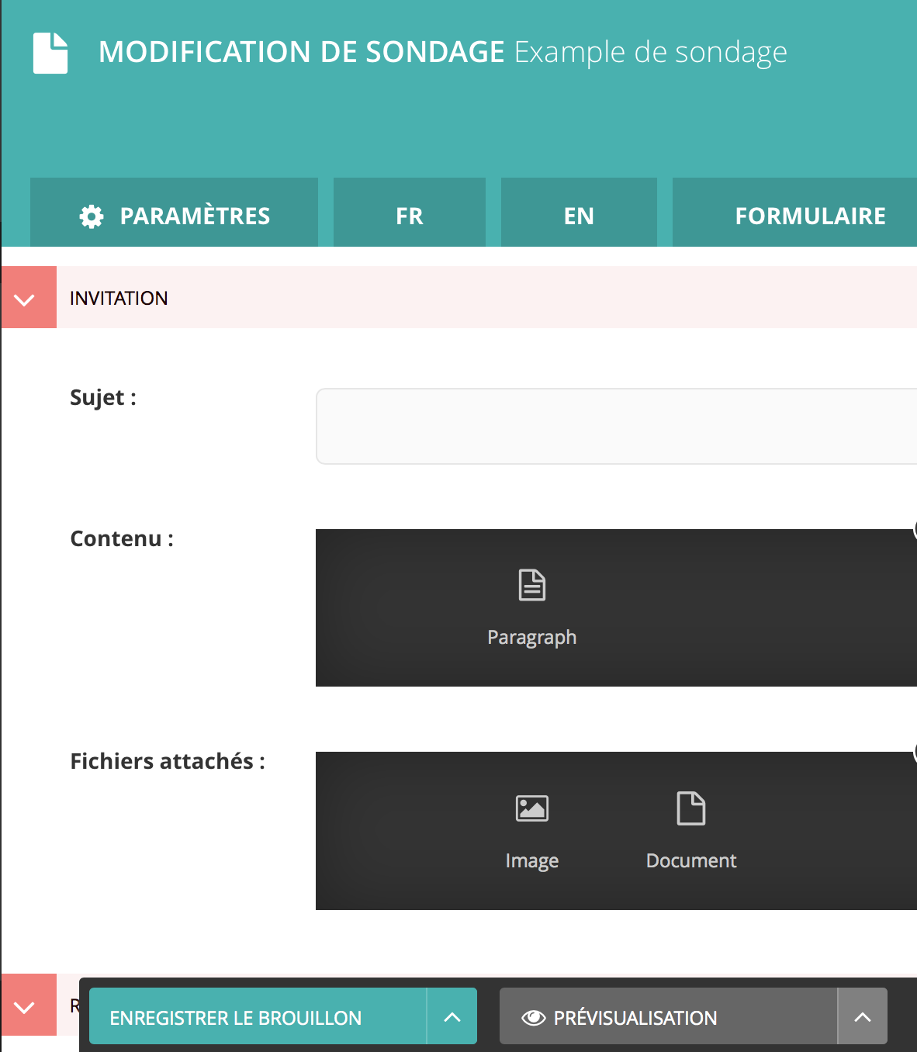Expand the section below using the bottom red chevron
917x1052 pixels.
click(x=25, y=1006)
